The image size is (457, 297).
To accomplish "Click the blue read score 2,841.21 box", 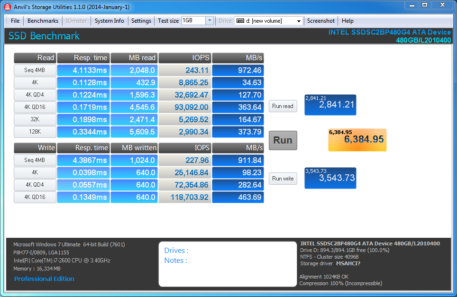I will click(330, 105).
